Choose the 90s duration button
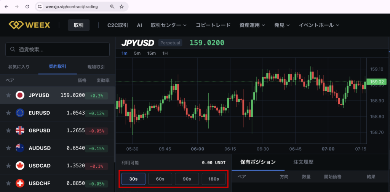390x192 pixels. 187,179
